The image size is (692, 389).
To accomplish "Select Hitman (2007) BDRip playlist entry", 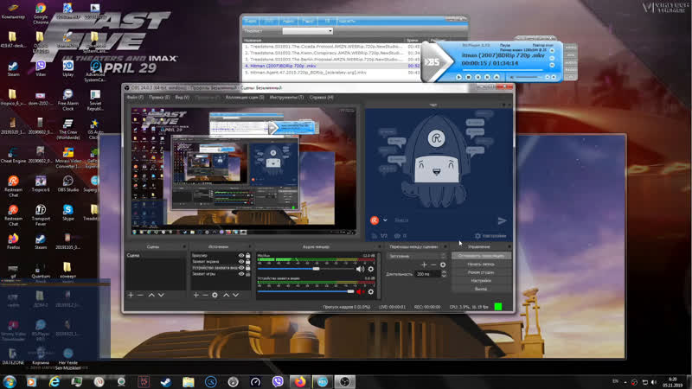I will (x=331, y=66).
